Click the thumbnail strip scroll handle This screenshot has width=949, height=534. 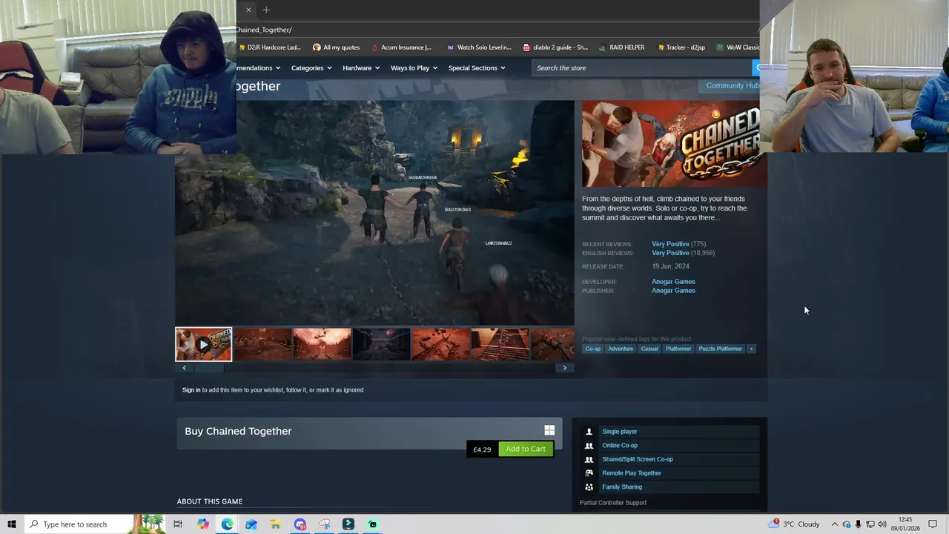[x=209, y=368]
